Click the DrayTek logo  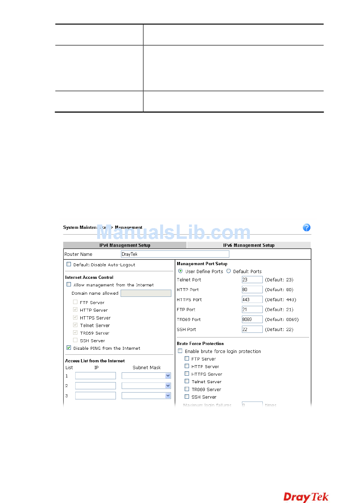(306, 497)
